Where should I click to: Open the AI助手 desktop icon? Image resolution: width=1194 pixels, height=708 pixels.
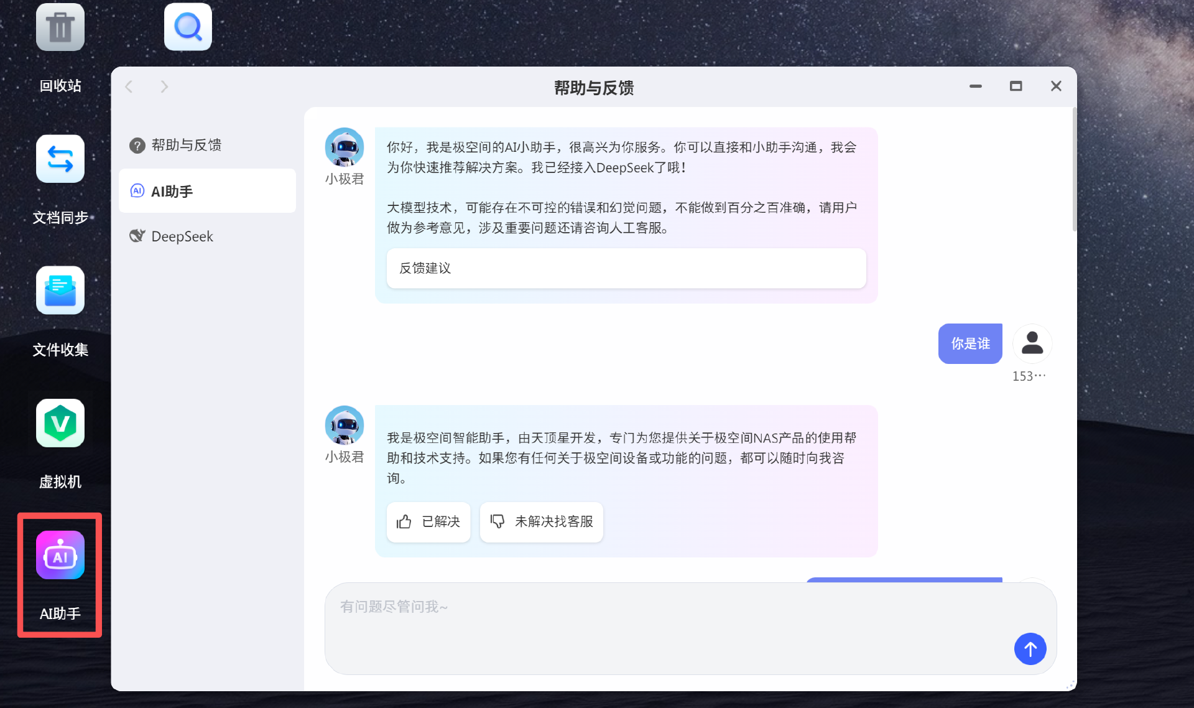(x=60, y=555)
